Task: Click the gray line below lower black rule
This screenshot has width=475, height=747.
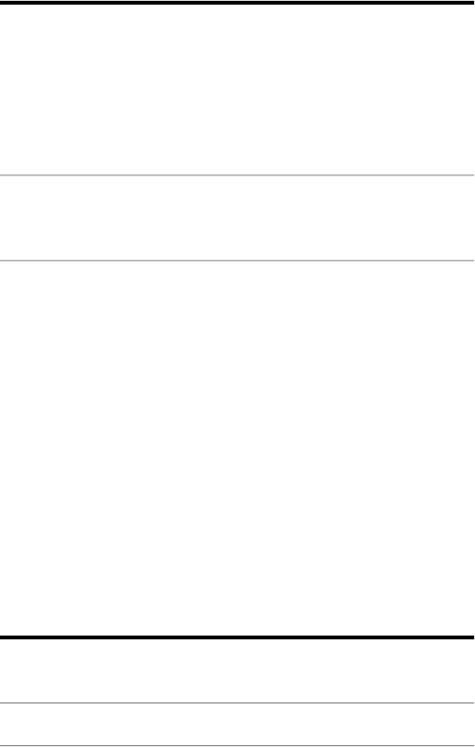Action: tap(237, 702)
